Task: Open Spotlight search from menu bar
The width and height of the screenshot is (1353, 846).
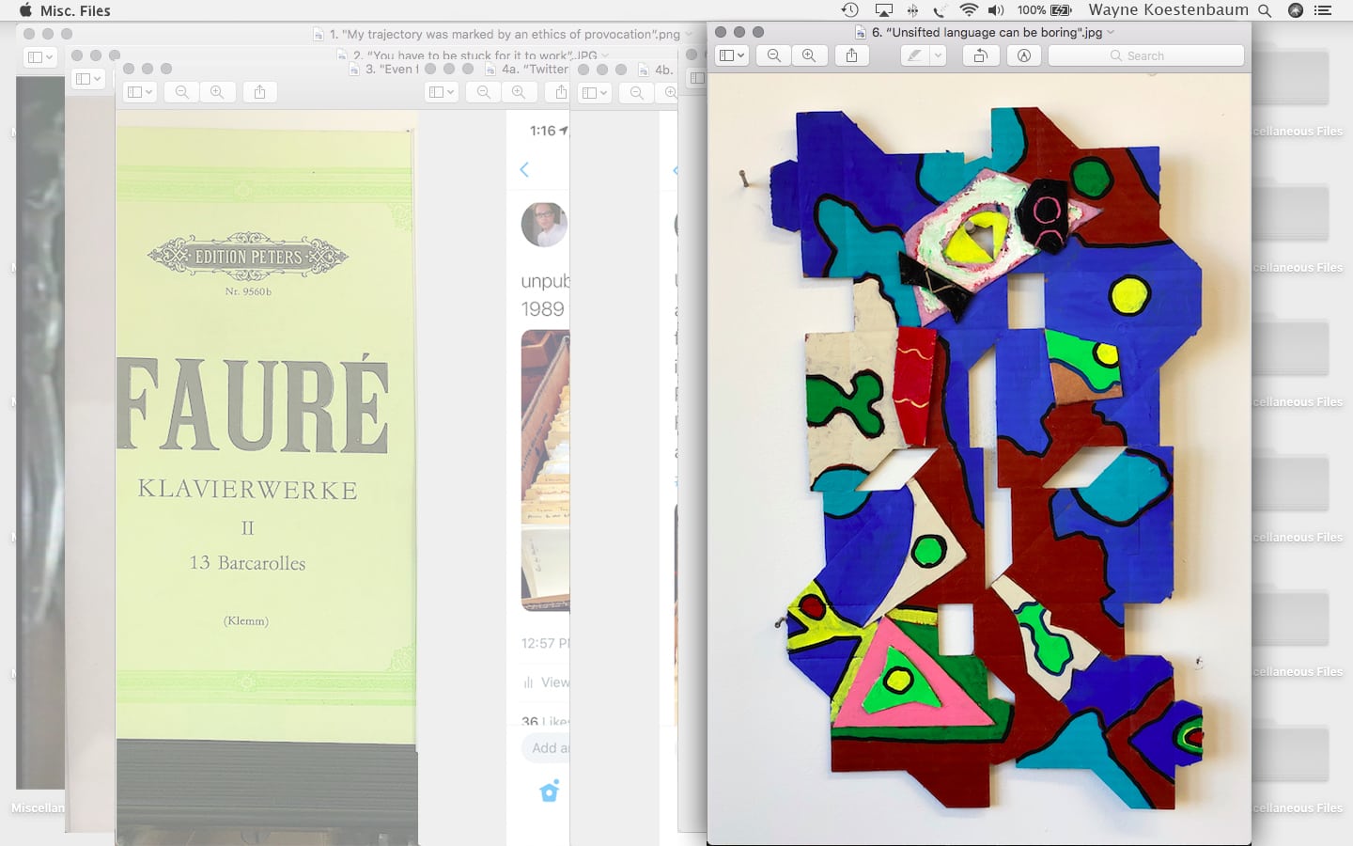Action: [1265, 10]
